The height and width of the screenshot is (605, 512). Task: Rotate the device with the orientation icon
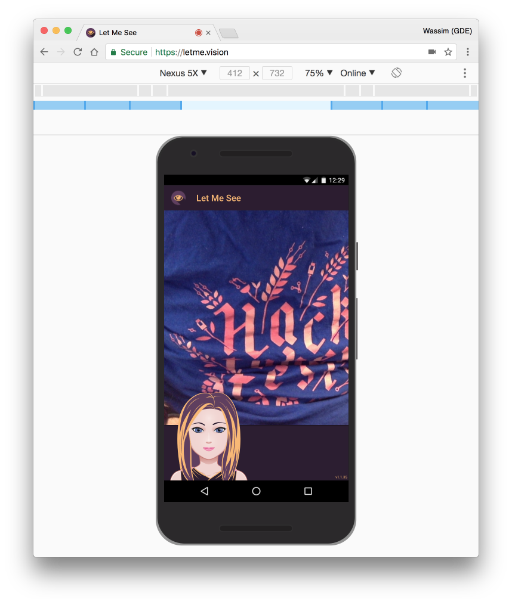pyautogui.click(x=396, y=73)
